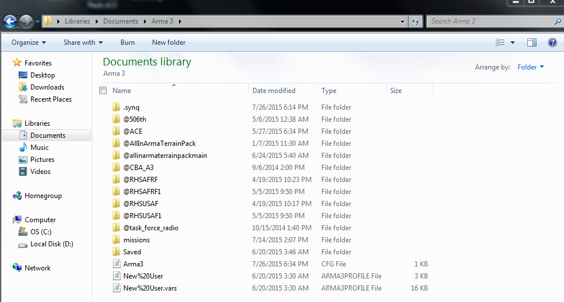Click the @RHSUSAF1 folder icon
Screen dimensions: 564x302
[116, 216]
